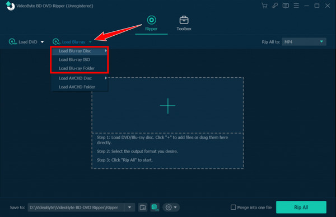
Task: Open the feedback message icon
Action: [286, 6]
